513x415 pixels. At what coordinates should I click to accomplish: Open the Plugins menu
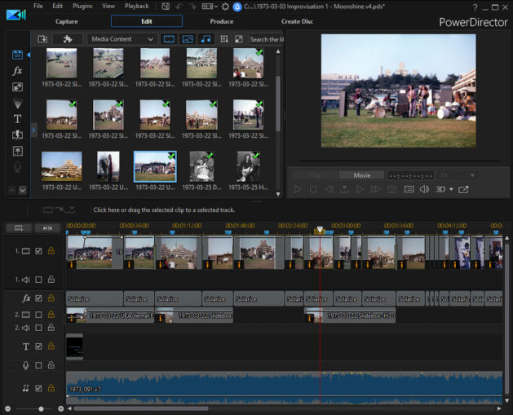pos(82,6)
